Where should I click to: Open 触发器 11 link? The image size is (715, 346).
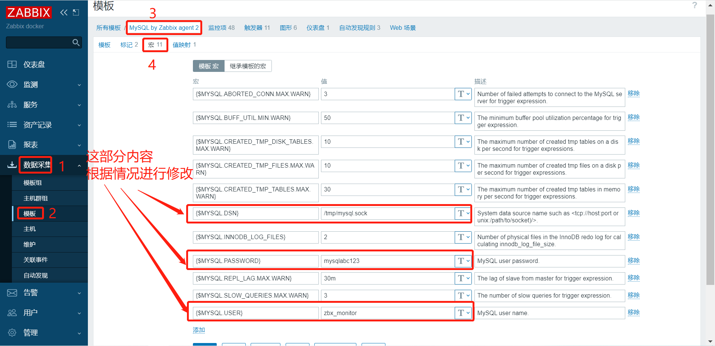[257, 28]
